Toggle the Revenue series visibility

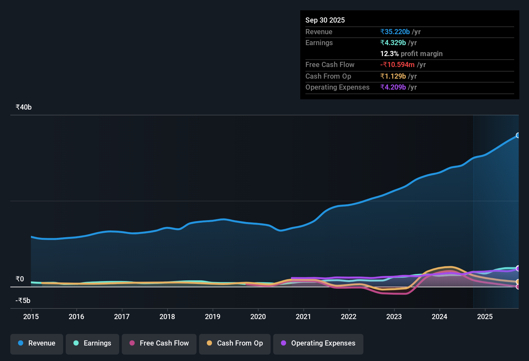(x=36, y=343)
